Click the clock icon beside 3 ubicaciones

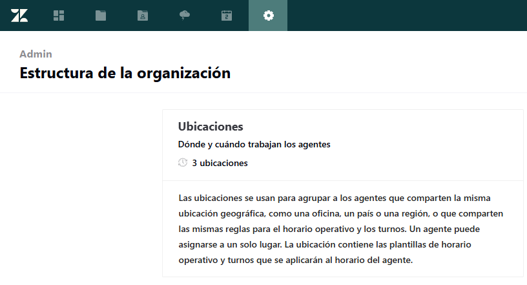click(183, 163)
